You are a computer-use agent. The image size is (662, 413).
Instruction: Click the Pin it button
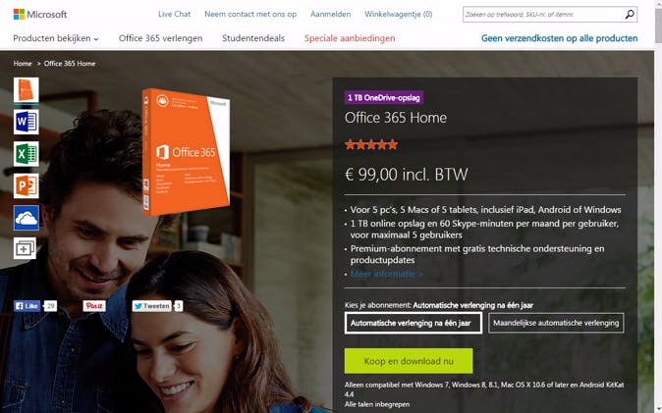(x=94, y=306)
